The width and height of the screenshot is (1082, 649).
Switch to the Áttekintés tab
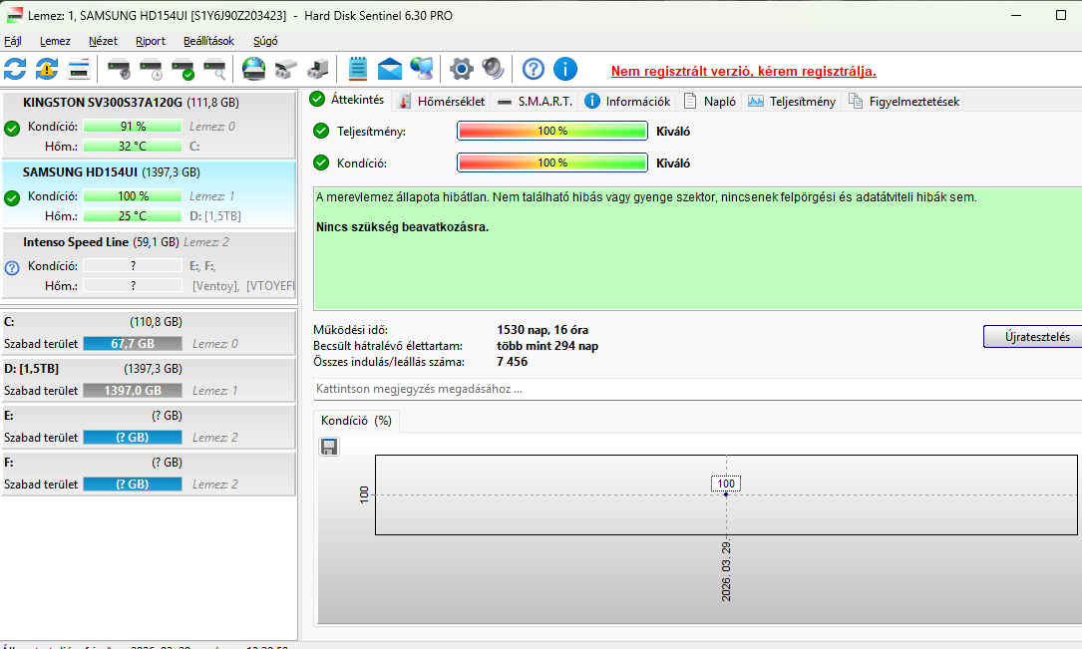[347, 100]
